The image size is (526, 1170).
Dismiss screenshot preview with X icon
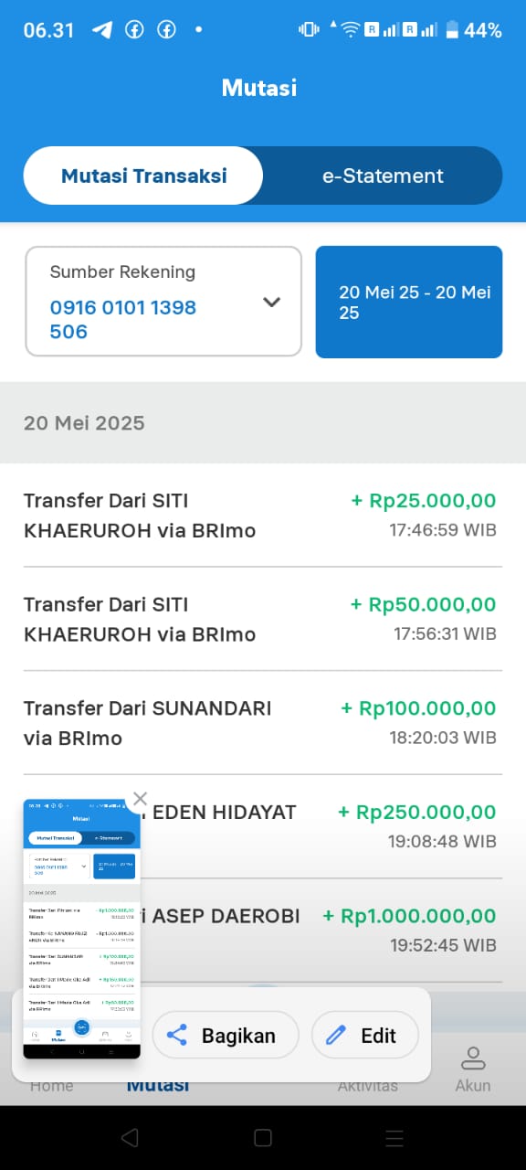click(x=140, y=799)
